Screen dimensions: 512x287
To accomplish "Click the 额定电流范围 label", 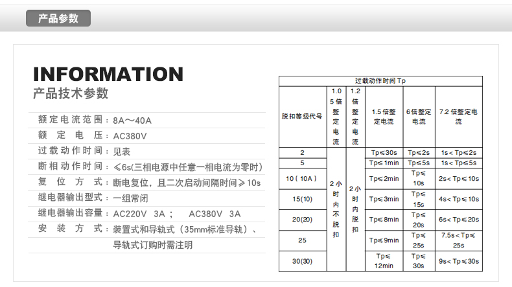I will pyautogui.click(x=70, y=119).
